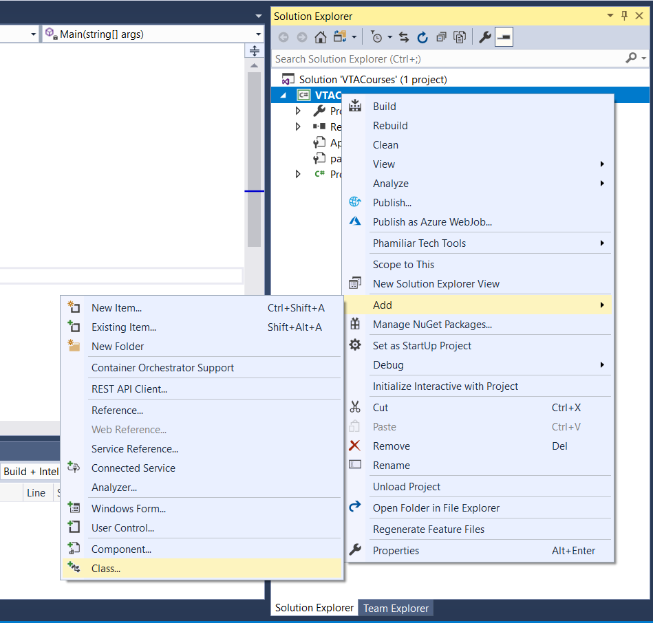Click New Item... in Add submenu
Viewport: 653px width, 623px height.
202,308
